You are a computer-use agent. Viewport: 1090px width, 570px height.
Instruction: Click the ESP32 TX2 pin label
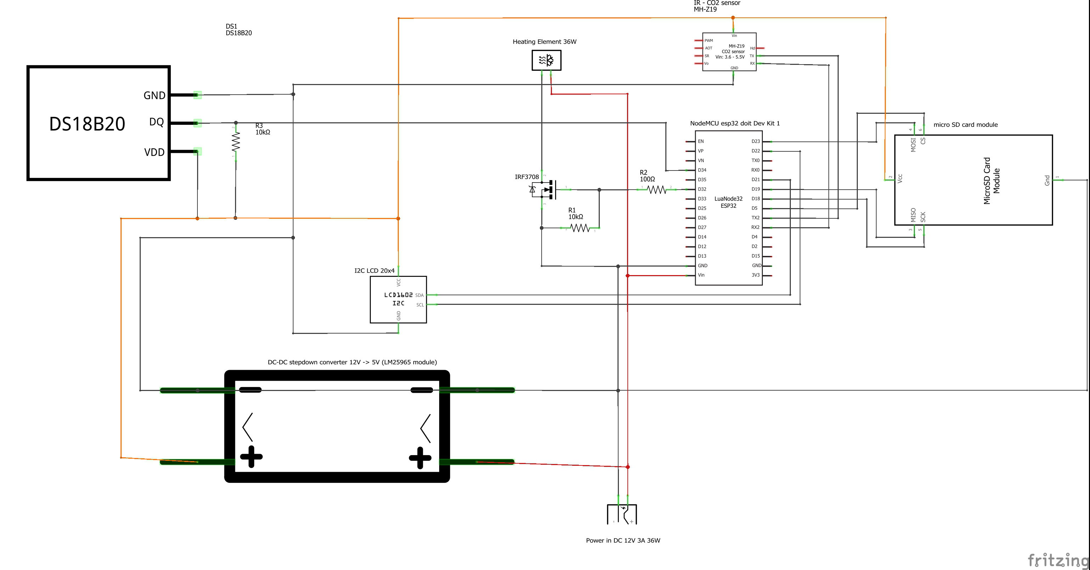(x=755, y=218)
